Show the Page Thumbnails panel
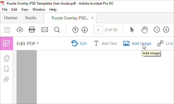 (7, 58)
